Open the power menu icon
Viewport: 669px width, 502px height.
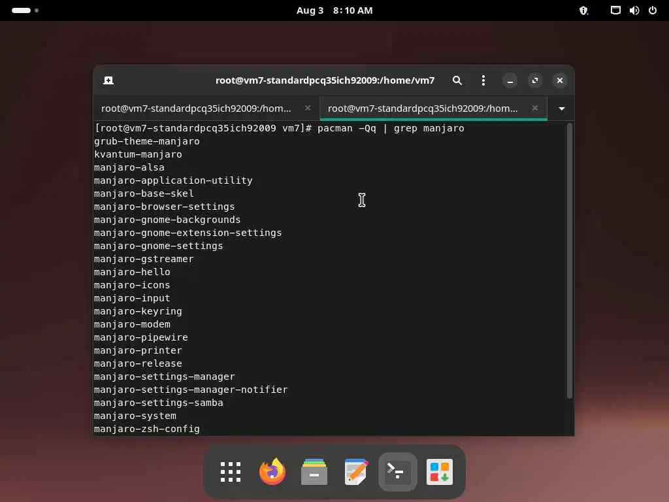click(653, 10)
